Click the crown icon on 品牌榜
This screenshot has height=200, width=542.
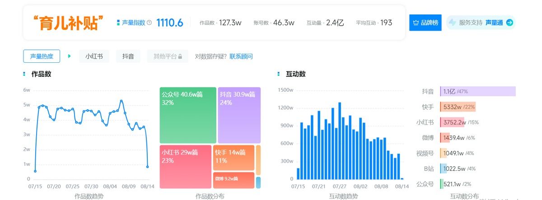(416, 23)
